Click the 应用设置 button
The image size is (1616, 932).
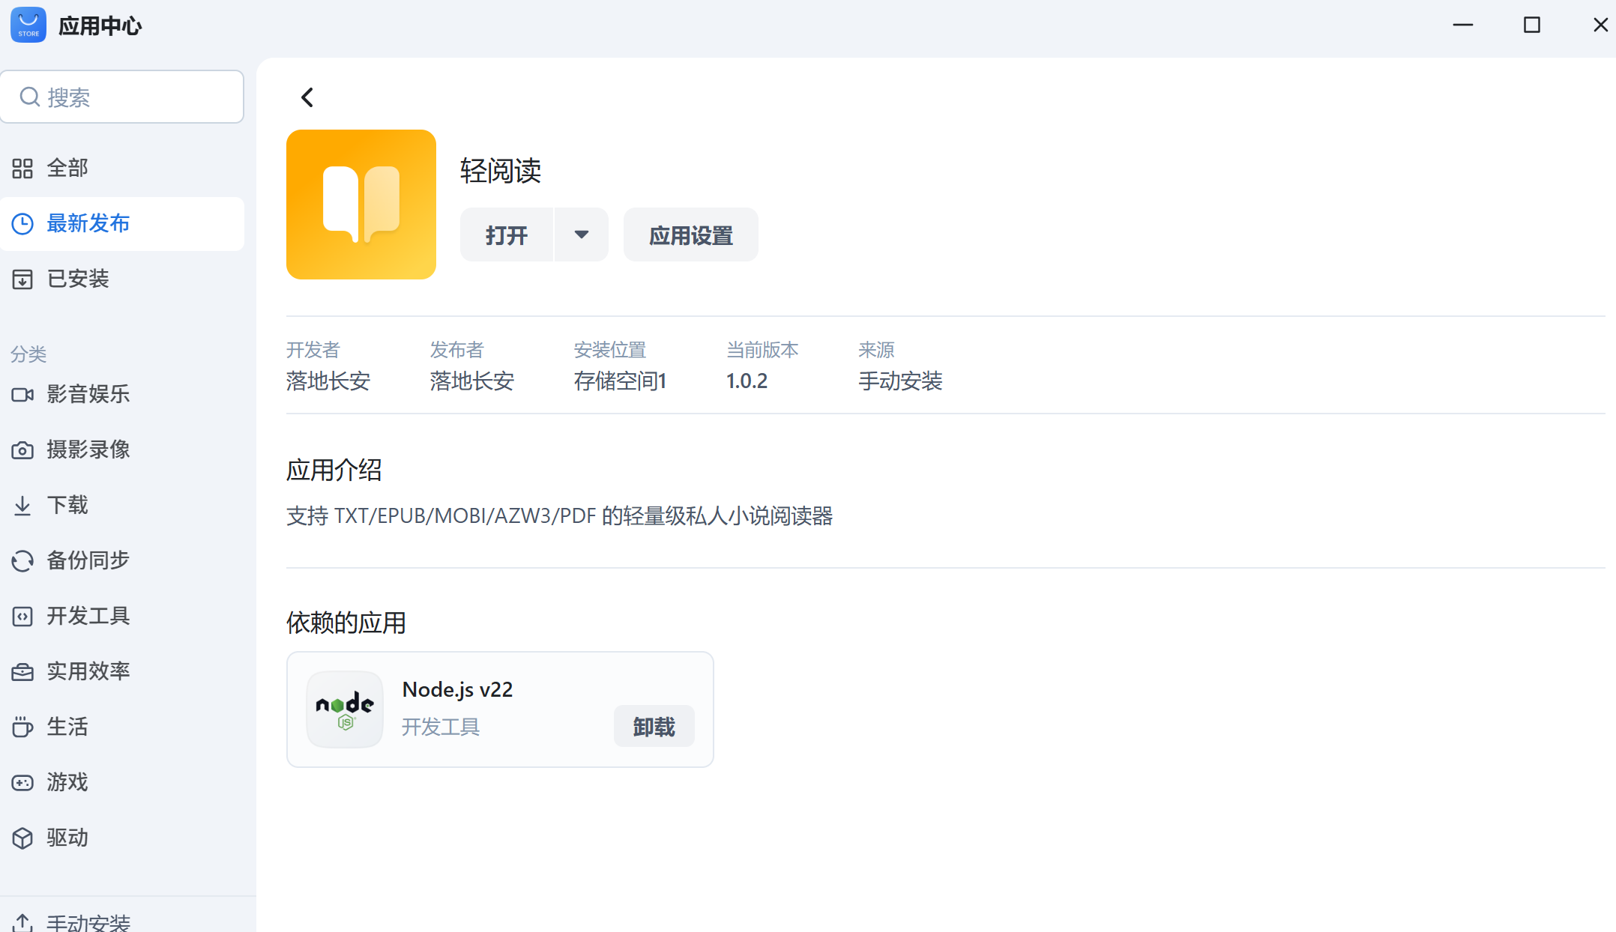[x=690, y=235]
